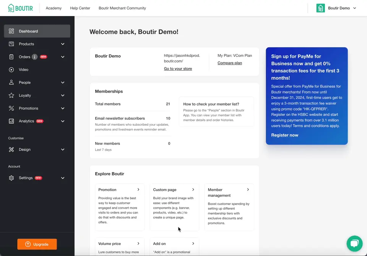
Task: Open the live chat bubble widget
Action: 354,243
